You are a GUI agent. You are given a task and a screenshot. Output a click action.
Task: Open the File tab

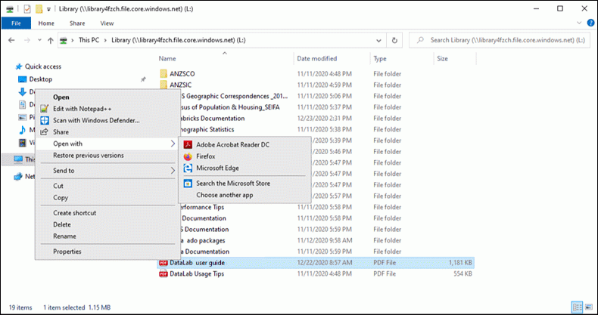(x=16, y=23)
